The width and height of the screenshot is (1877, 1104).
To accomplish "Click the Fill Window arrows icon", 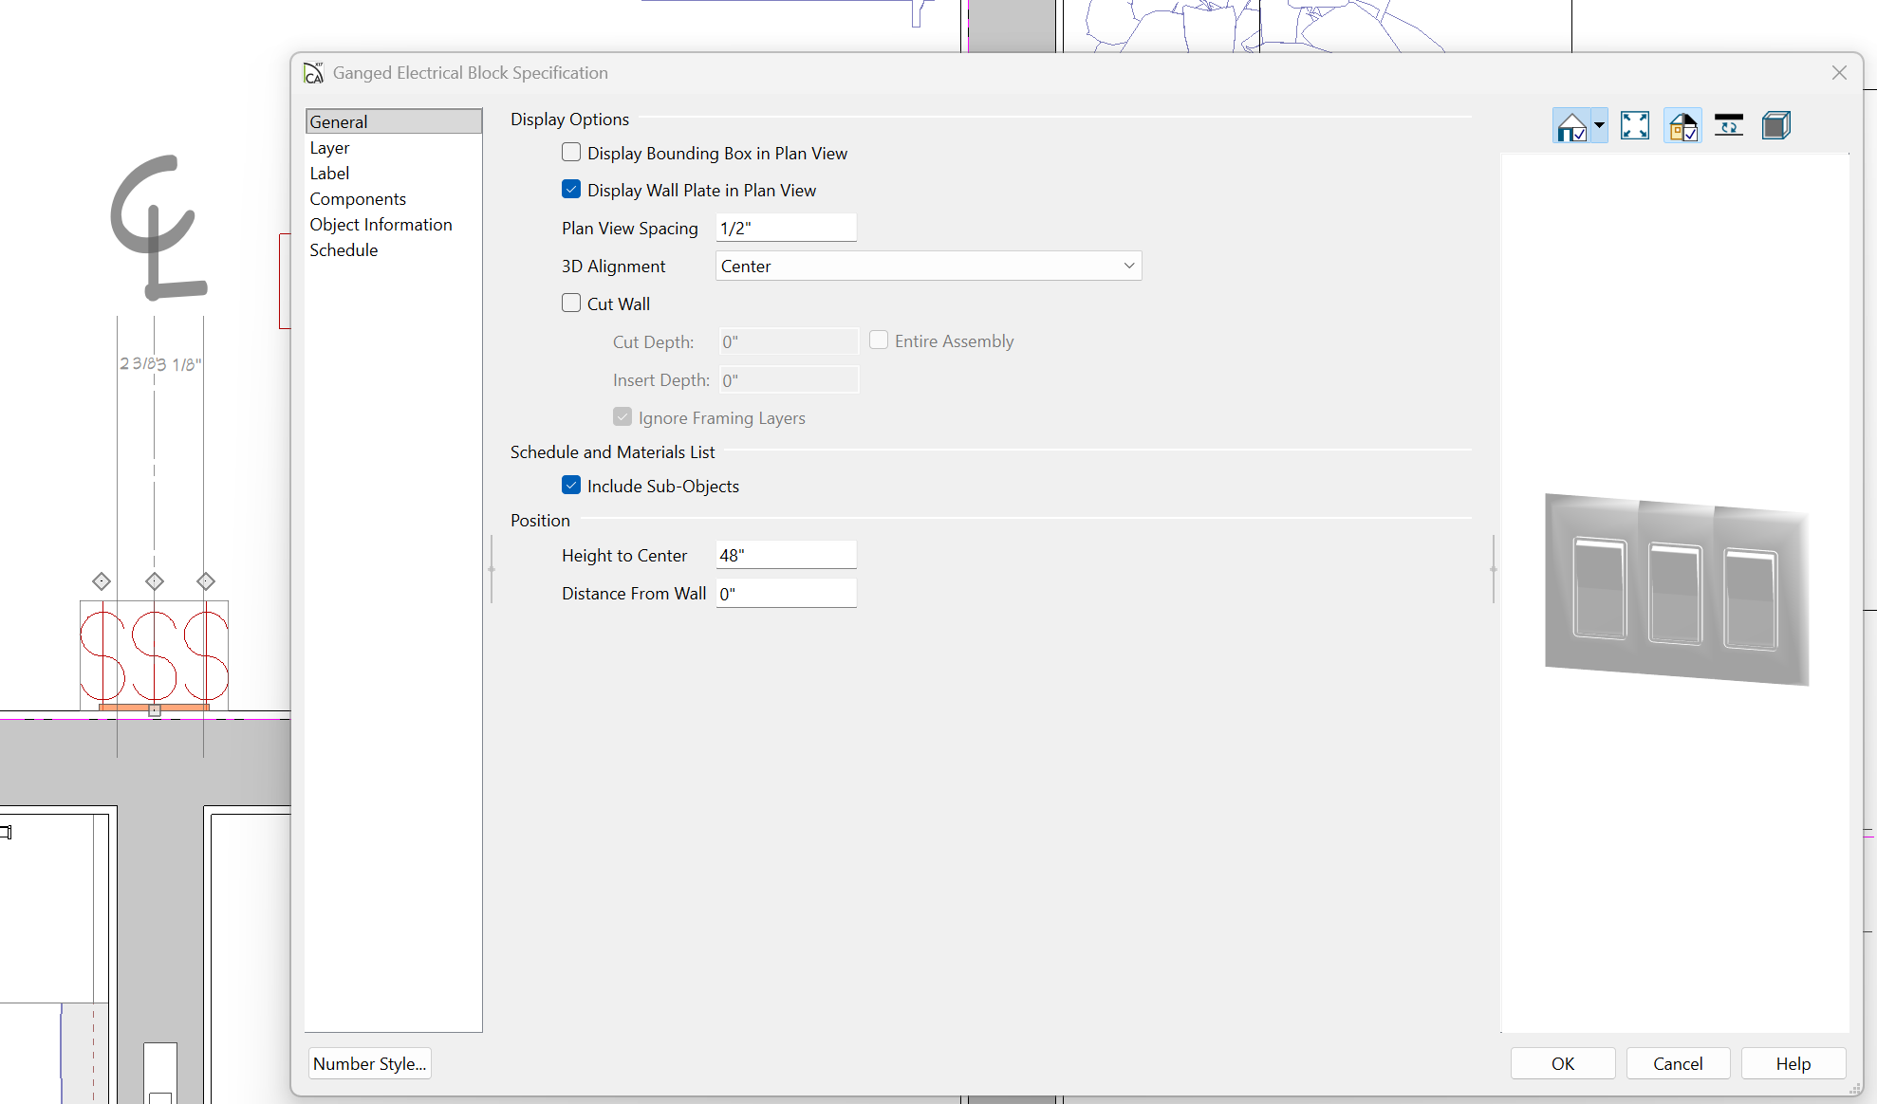I will [x=1634, y=126].
